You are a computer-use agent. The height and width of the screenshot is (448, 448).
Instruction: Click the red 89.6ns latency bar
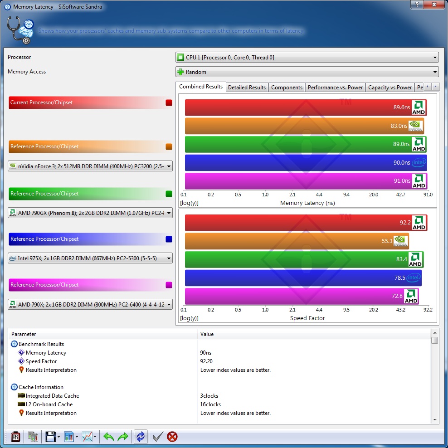point(306,107)
